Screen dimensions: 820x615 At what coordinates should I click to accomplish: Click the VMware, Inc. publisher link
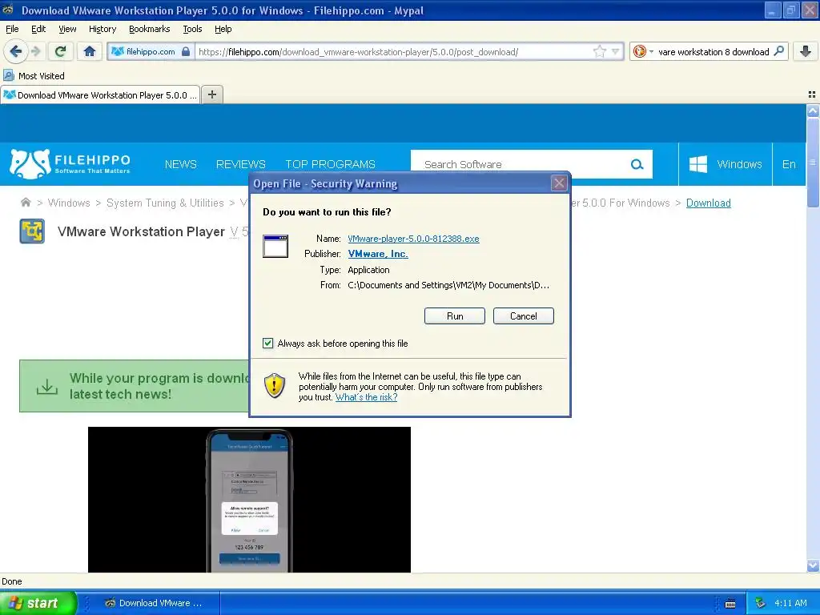(378, 254)
